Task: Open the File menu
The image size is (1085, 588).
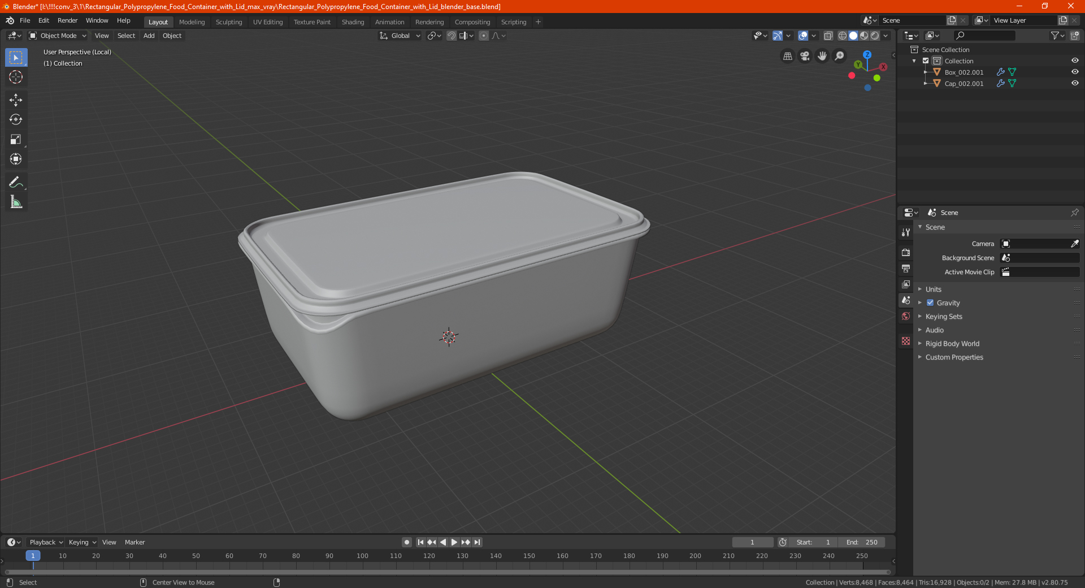Action: [x=25, y=20]
